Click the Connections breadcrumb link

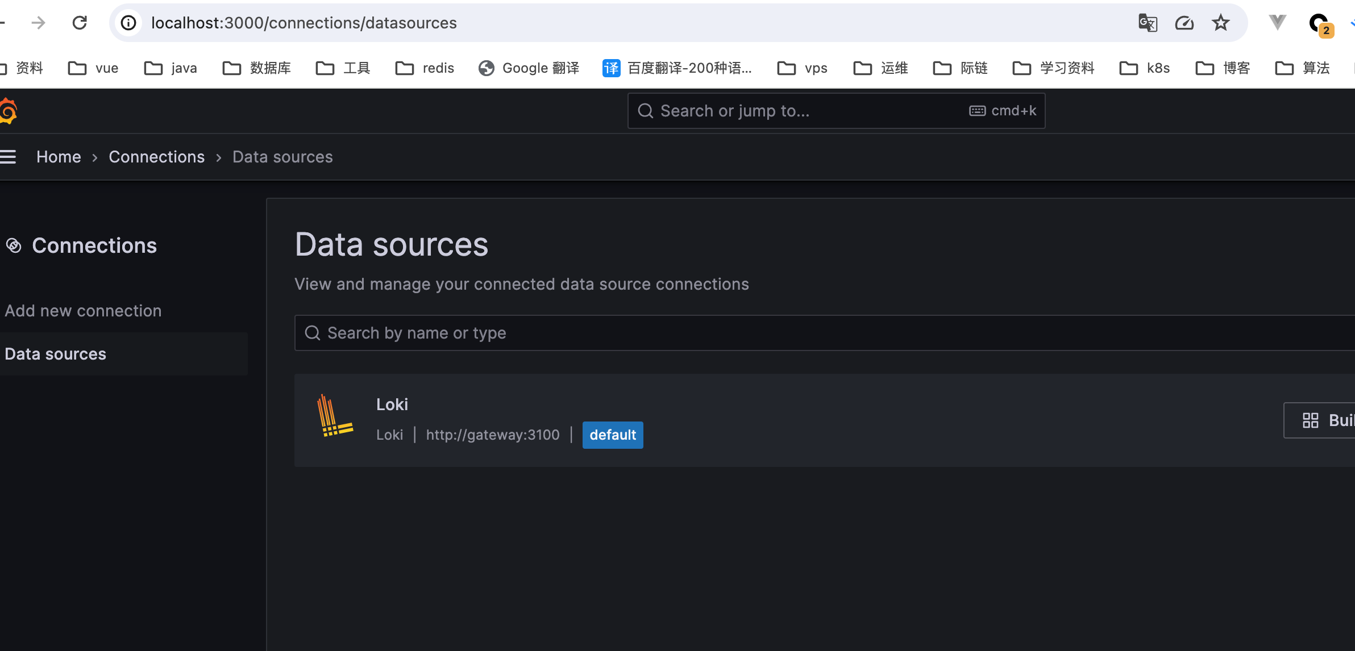[156, 157]
